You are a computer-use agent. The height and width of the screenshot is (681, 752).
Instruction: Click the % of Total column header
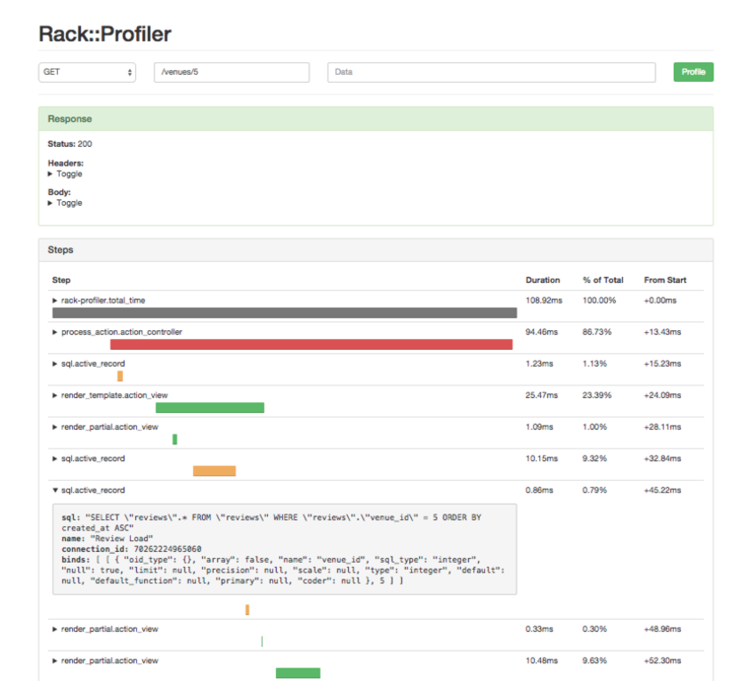[603, 280]
